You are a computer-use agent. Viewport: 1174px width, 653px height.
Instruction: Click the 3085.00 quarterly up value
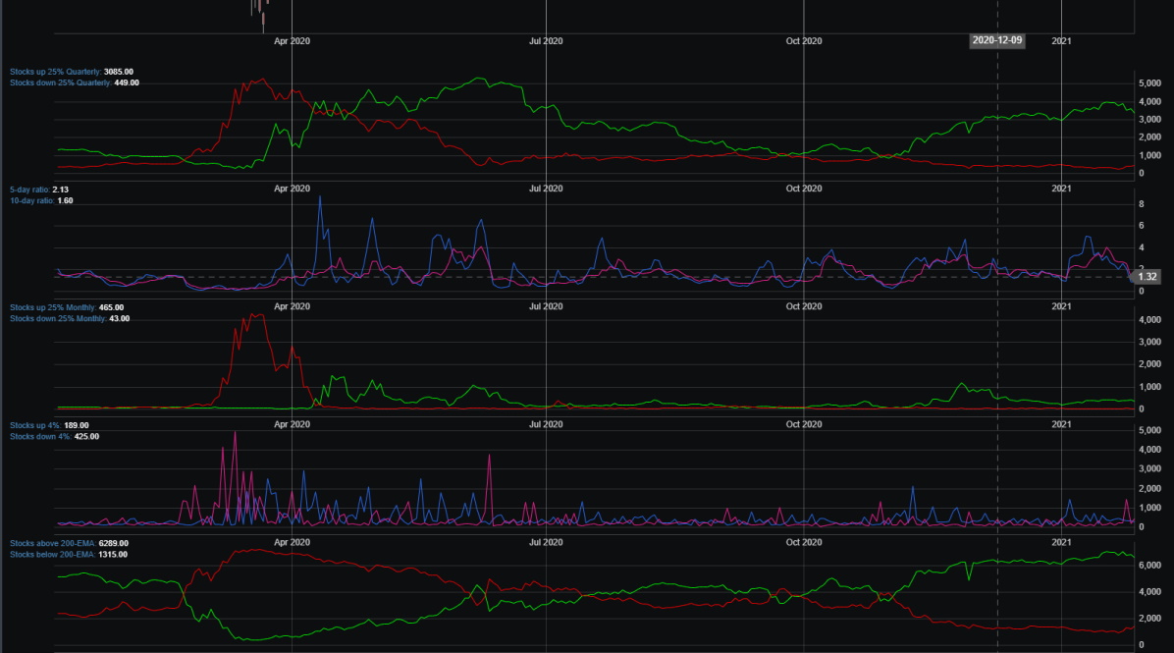(119, 72)
